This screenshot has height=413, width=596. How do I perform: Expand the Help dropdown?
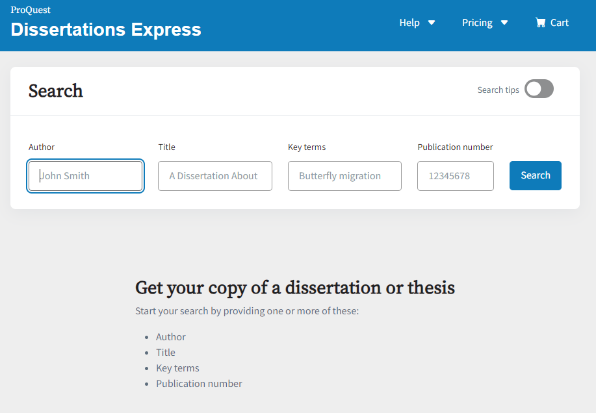417,22
